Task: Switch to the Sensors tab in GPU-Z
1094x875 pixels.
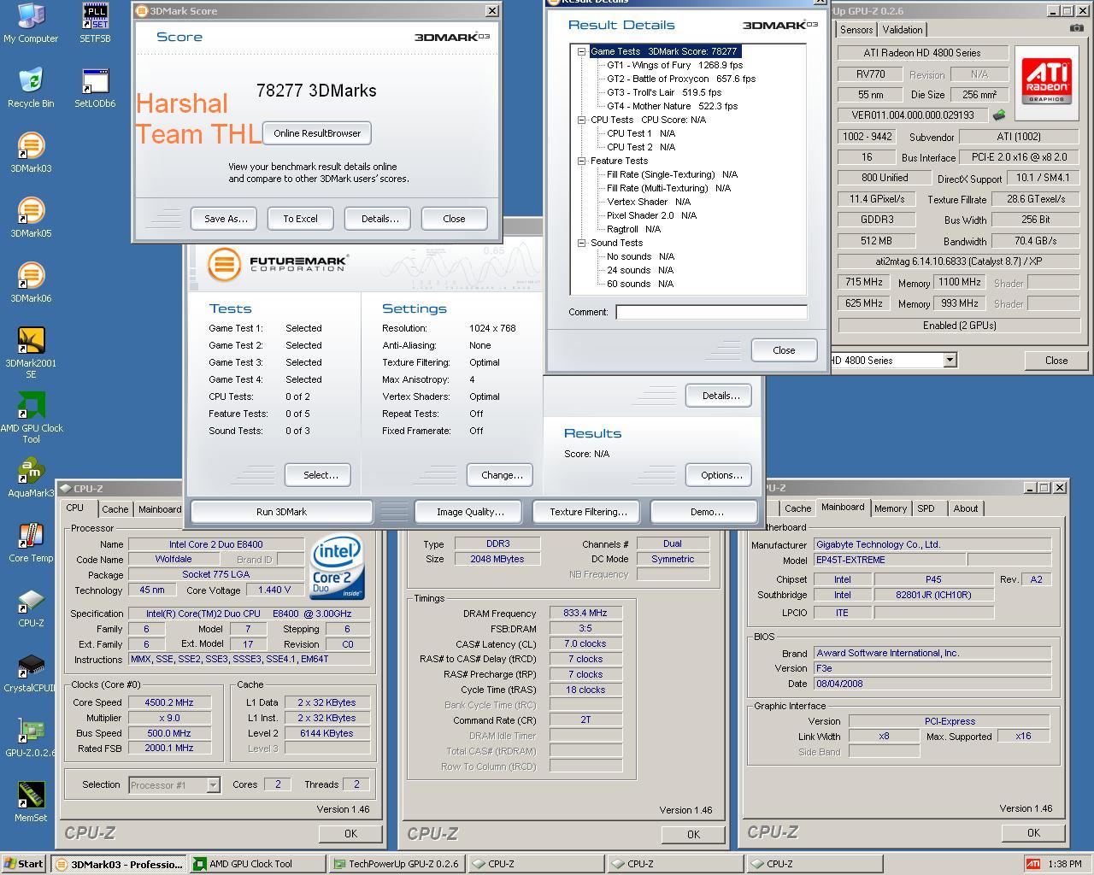Action: (856, 30)
